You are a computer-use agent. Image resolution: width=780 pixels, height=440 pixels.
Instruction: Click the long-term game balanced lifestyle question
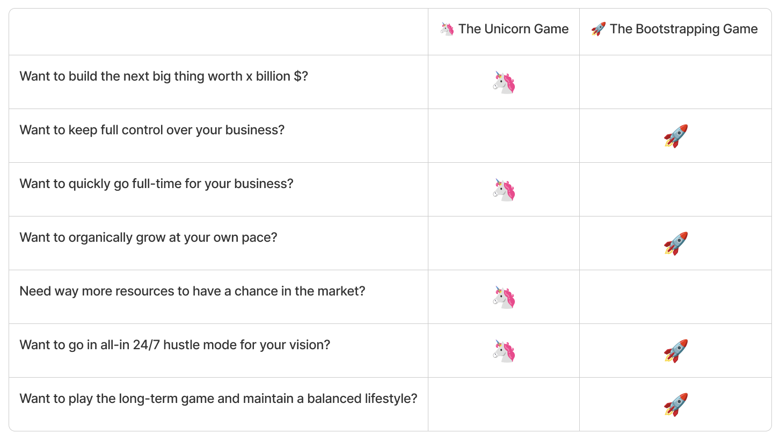pos(218,399)
